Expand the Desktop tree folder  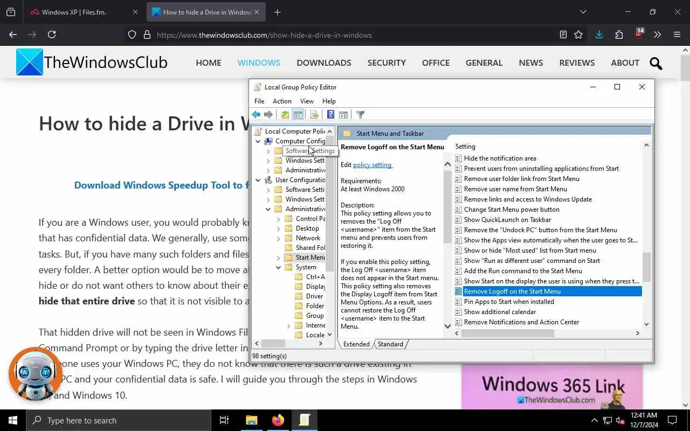tap(279, 228)
